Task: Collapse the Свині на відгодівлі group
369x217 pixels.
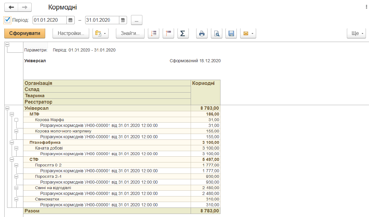Action: coord(17,188)
